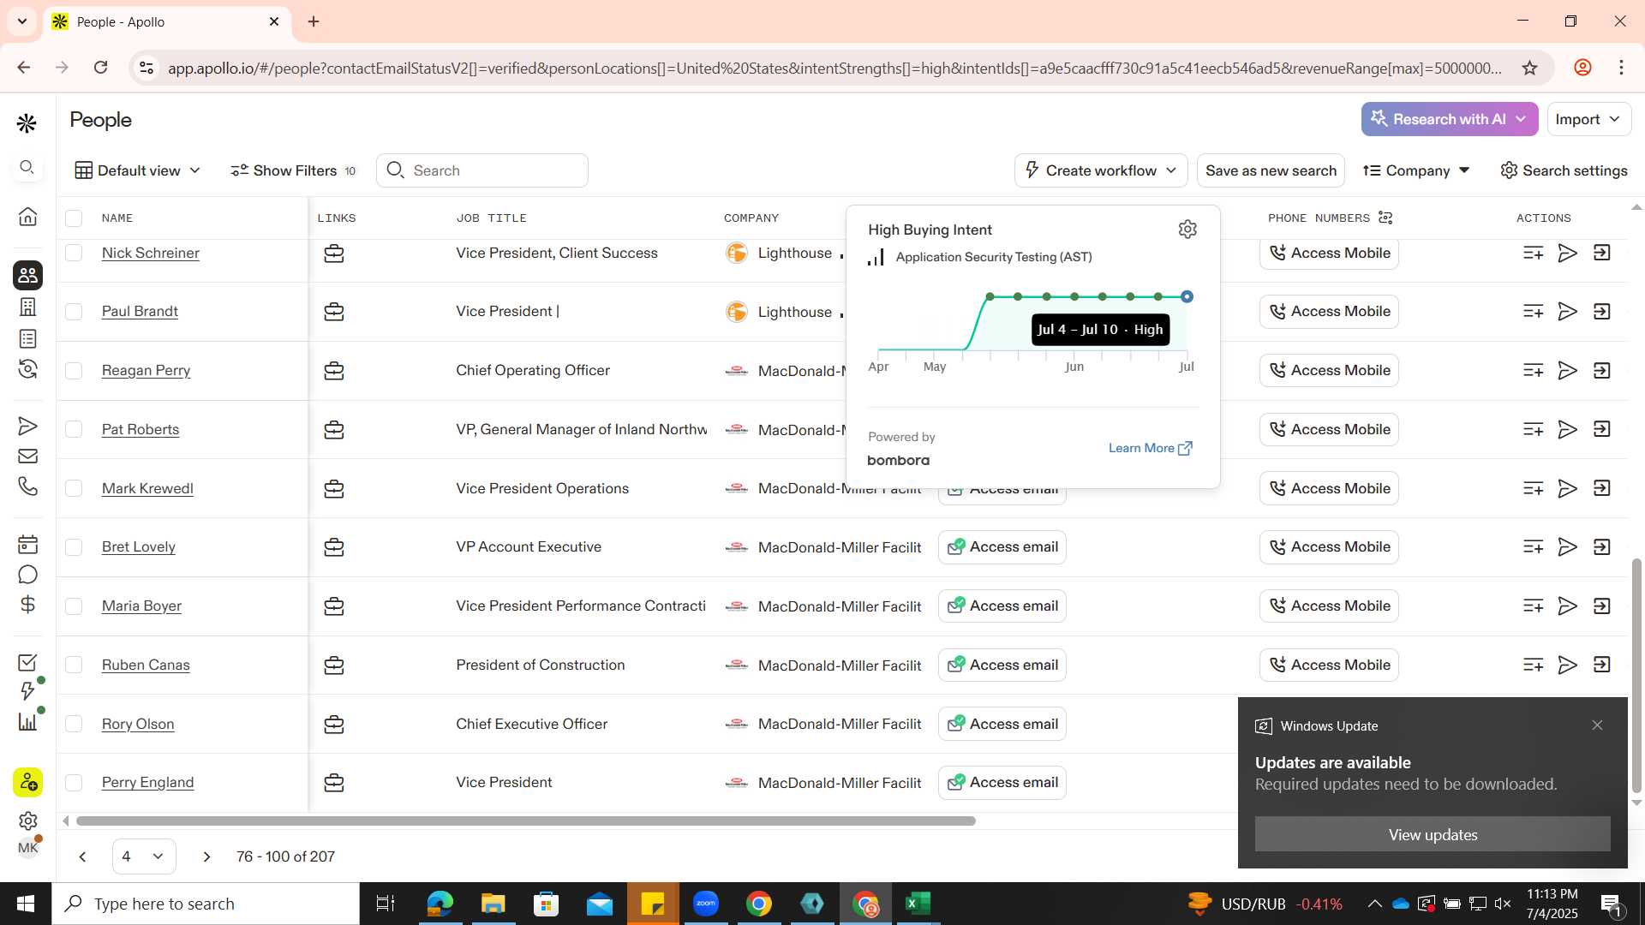
Task: Check the Mark Krewedl row checkbox
Action: 74,488
